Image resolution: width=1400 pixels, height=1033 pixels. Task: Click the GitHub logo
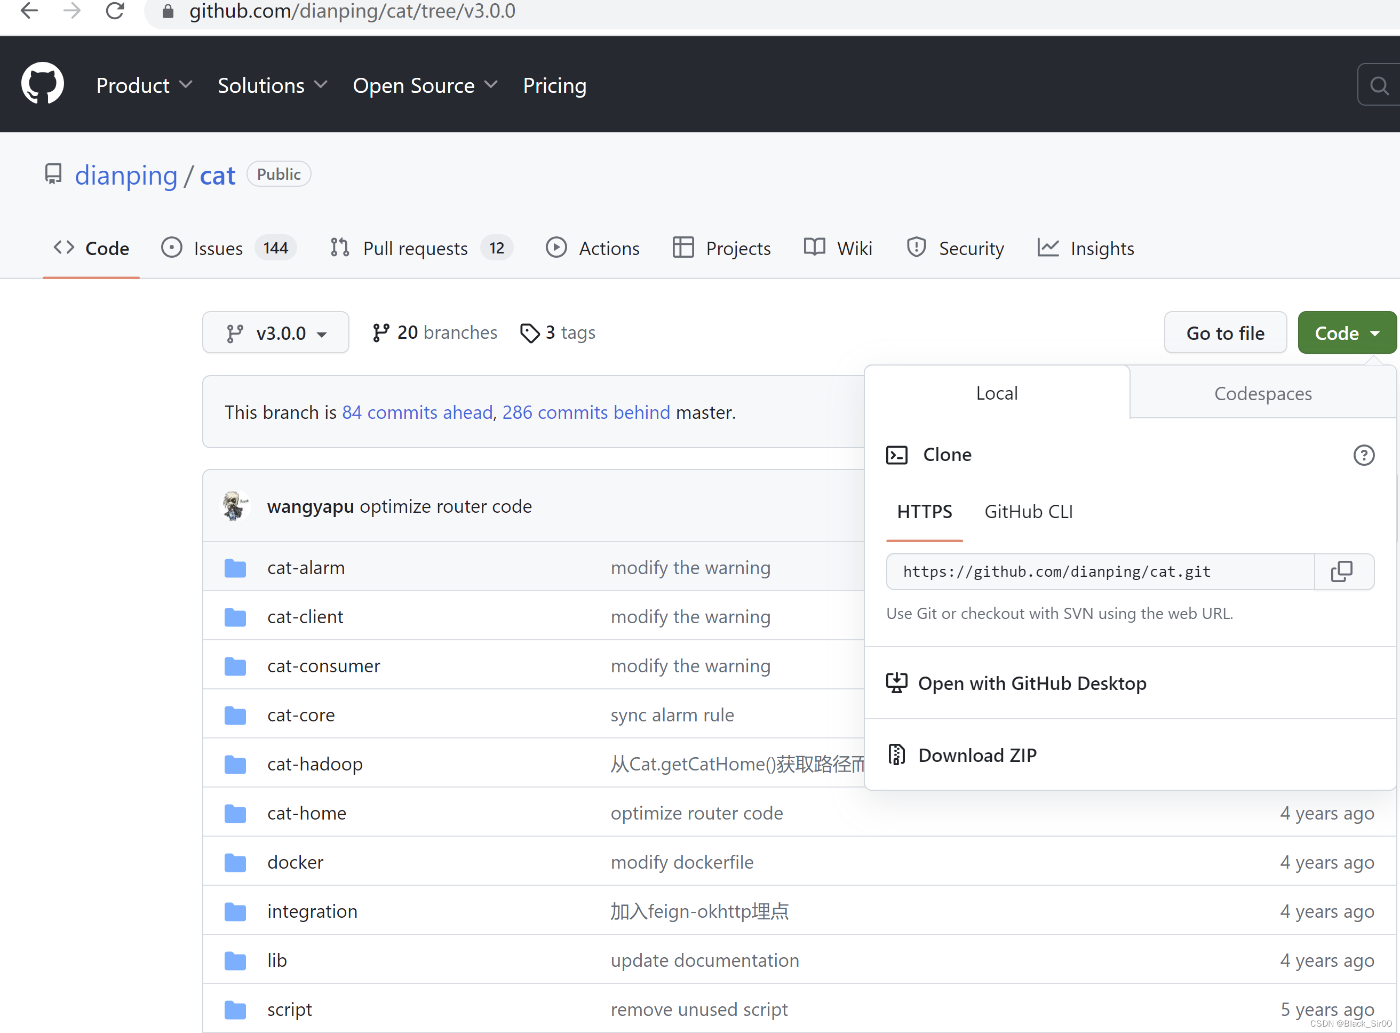pos(42,84)
